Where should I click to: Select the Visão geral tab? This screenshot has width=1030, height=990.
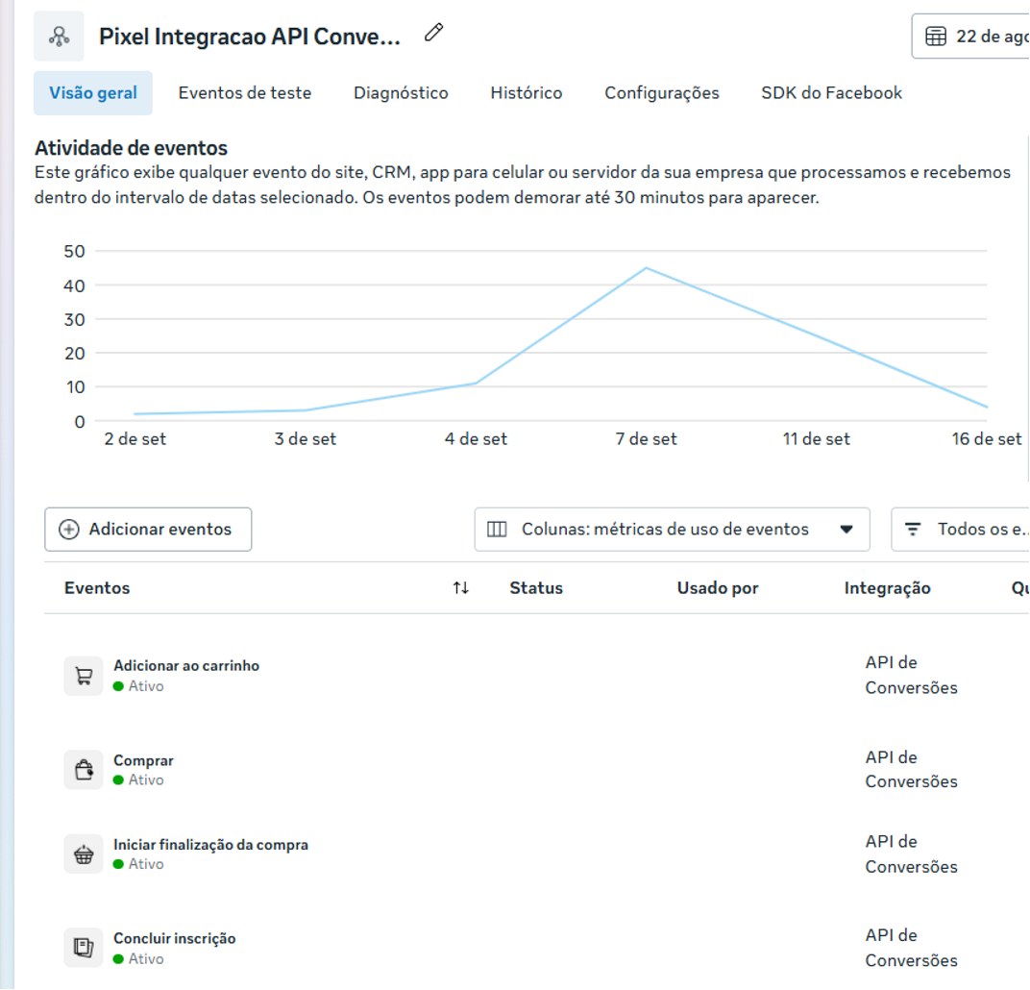coord(93,92)
